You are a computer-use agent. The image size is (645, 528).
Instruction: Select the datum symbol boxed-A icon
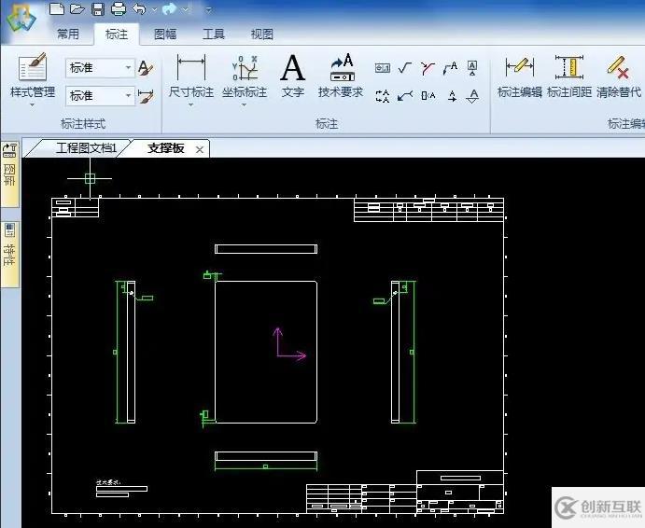[x=472, y=68]
